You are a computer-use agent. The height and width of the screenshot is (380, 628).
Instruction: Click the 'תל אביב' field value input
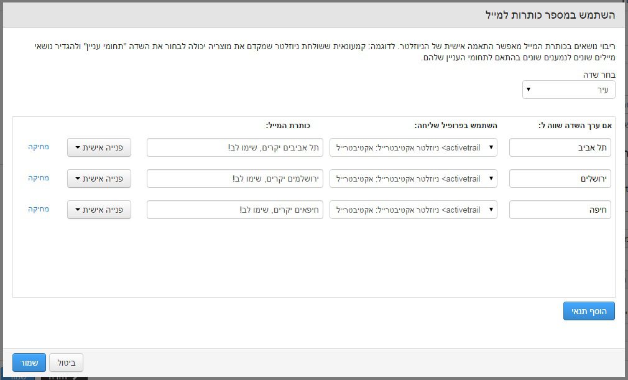pos(560,147)
